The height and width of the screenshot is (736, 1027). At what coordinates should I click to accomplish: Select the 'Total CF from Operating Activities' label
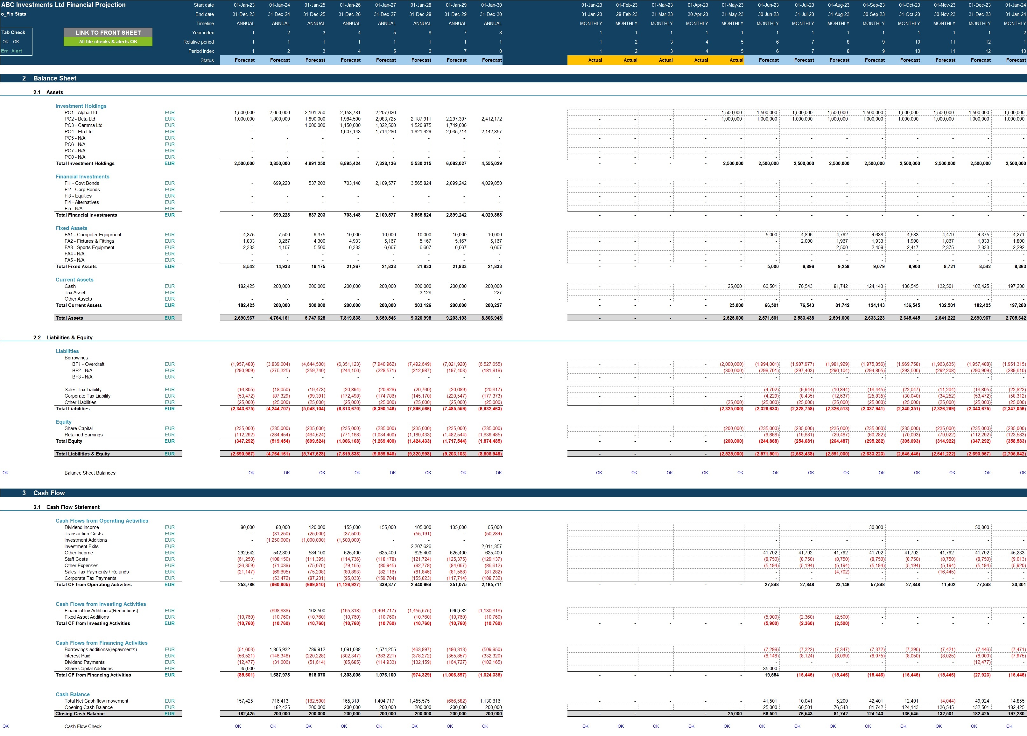pyautogui.click(x=93, y=585)
